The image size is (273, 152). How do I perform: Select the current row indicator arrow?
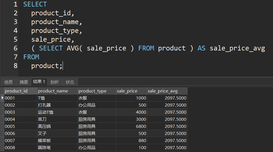[x=2, y=98]
